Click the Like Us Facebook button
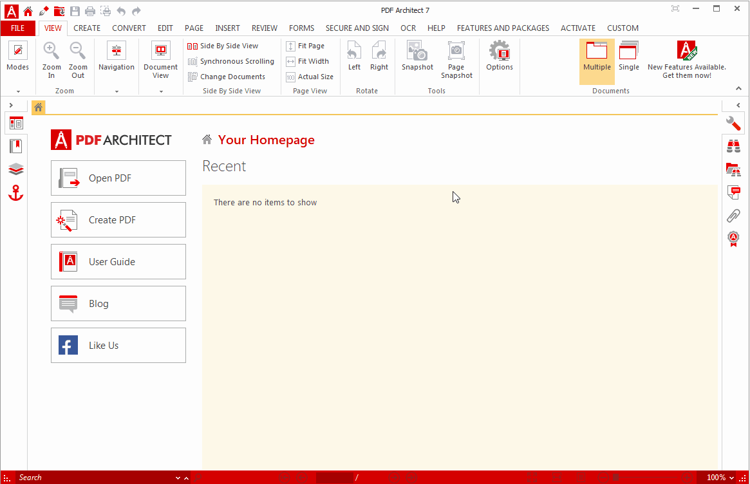Viewport: 750px width, 484px height. click(x=118, y=346)
